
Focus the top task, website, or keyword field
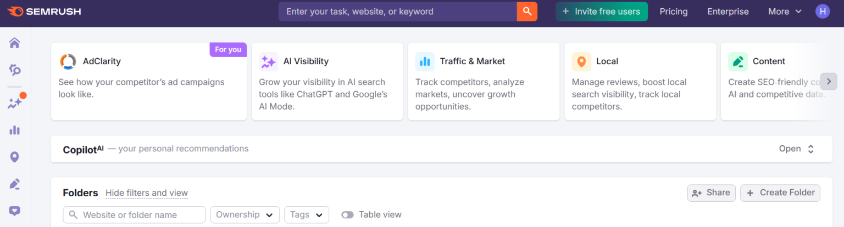point(398,12)
